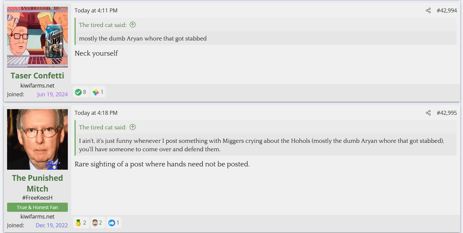The height and width of the screenshot is (233, 463).
Task: Open Taser Confetti's avatar image
Action: coord(37,37)
